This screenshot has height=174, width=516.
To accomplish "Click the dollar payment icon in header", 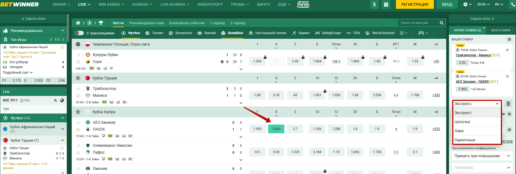I will point(374,4).
